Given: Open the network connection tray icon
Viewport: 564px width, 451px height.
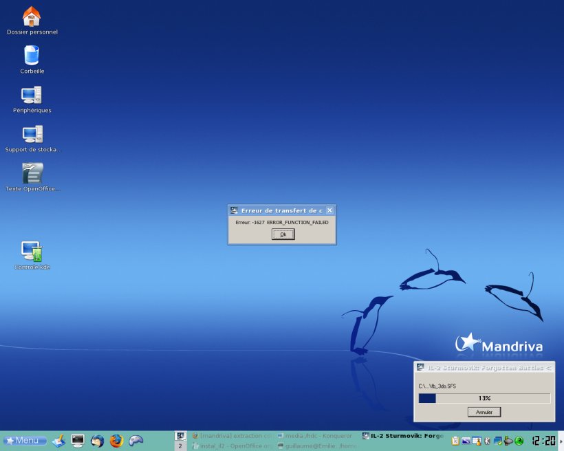Looking at the screenshot, I should tap(508, 441).
